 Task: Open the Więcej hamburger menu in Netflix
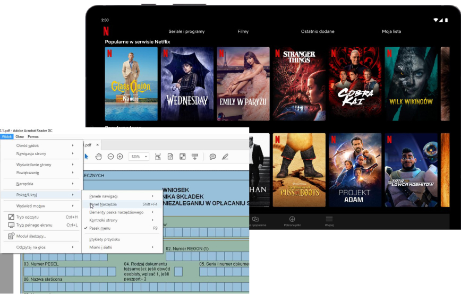[329, 221]
